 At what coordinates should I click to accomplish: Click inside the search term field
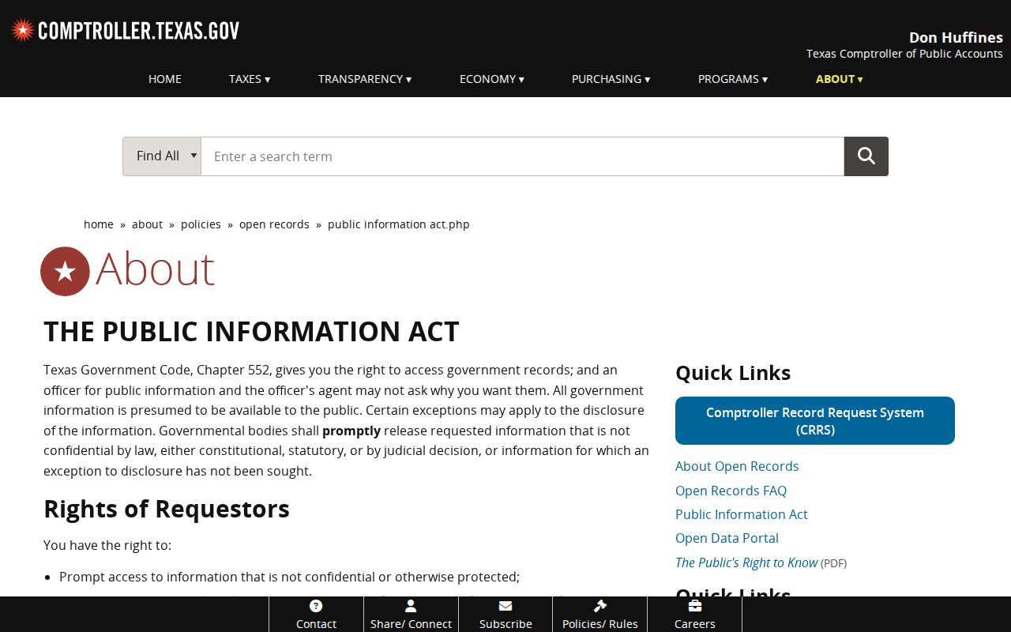(x=523, y=156)
